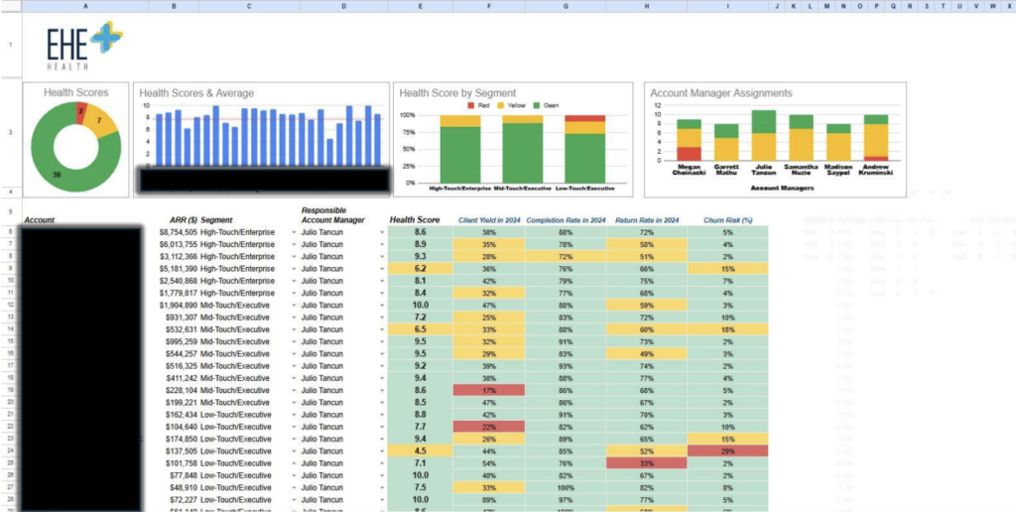Click the Yellow legend swatch in segment chart
1016x512 pixels.
pos(499,104)
